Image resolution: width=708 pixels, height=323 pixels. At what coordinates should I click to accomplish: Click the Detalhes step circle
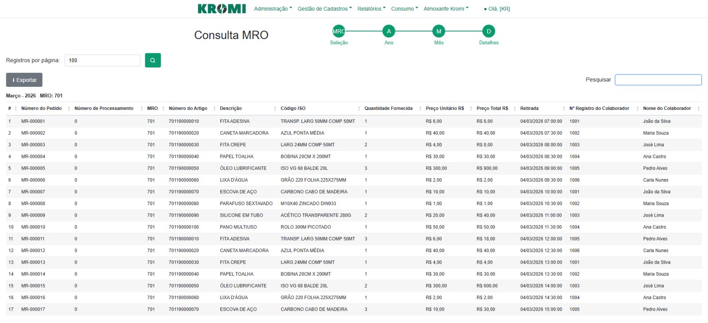tap(489, 31)
